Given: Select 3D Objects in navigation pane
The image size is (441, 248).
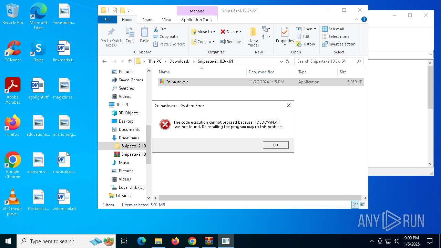Looking at the screenshot, I should tap(129, 113).
